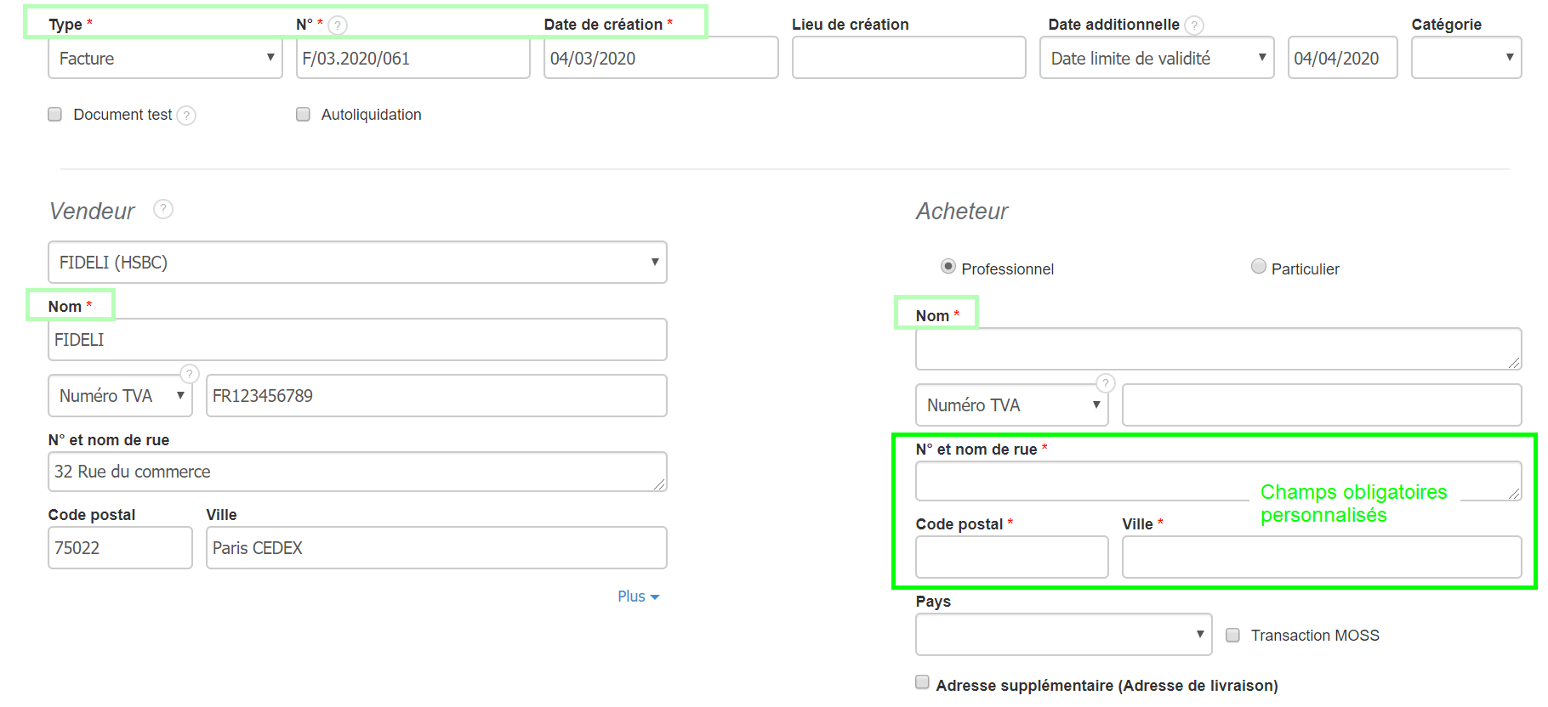The height and width of the screenshot is (707, 1548).
Task: Expand more seller fields with Plus
Action: coord(639,597)
